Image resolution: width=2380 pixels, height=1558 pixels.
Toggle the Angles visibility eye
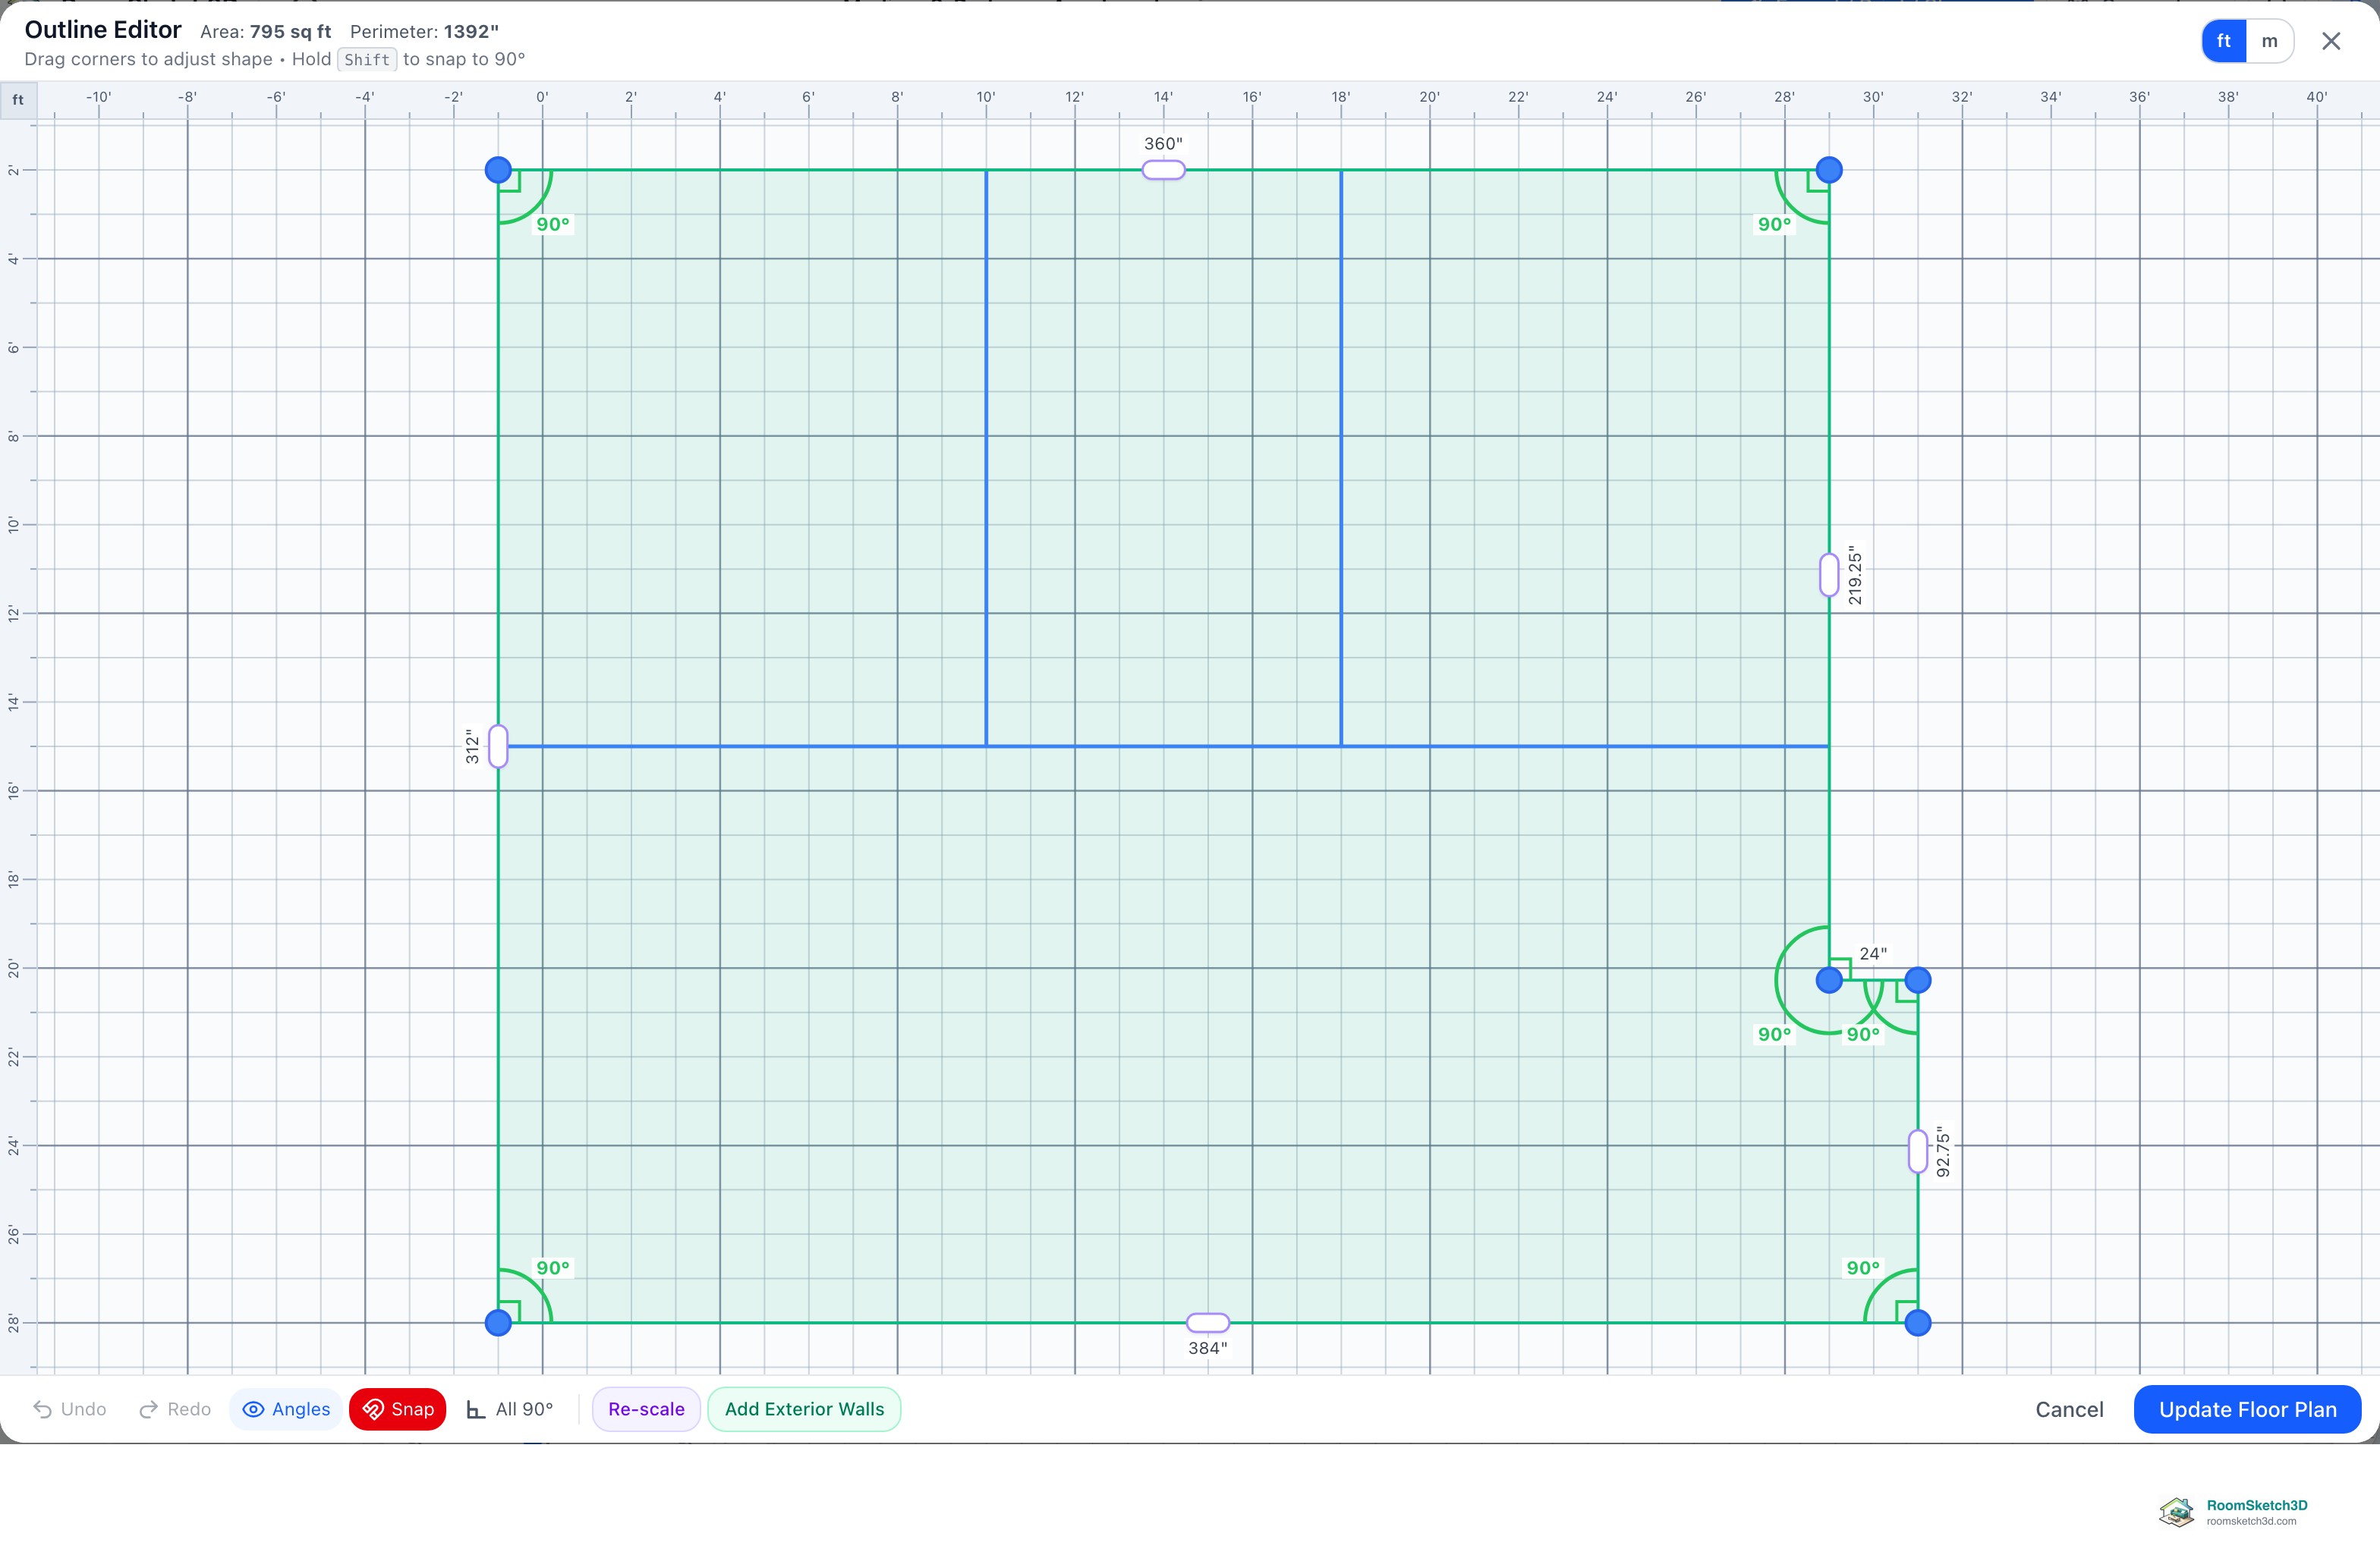[286, 1409]
